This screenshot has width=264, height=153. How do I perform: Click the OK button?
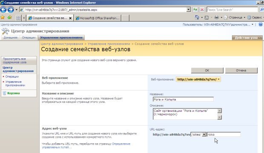click(x=207, y=71)
